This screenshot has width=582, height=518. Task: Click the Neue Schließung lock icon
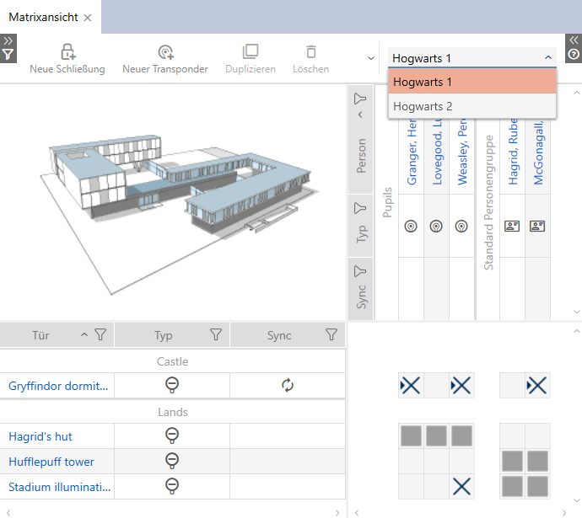67,52
